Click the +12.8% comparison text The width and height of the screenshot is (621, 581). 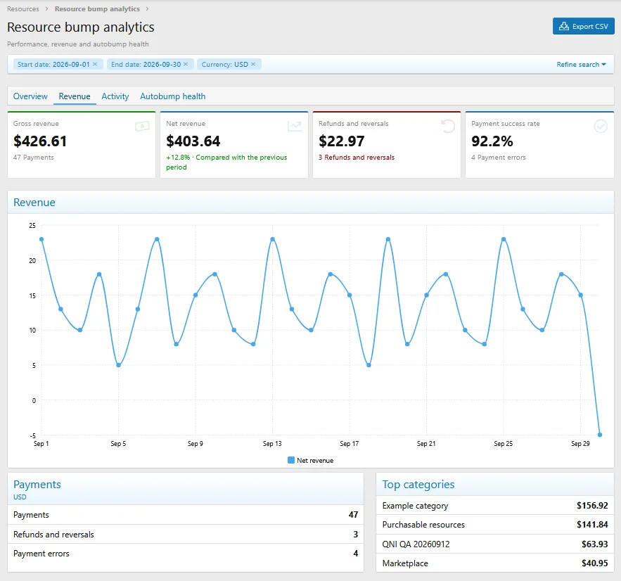coord(226,162)
